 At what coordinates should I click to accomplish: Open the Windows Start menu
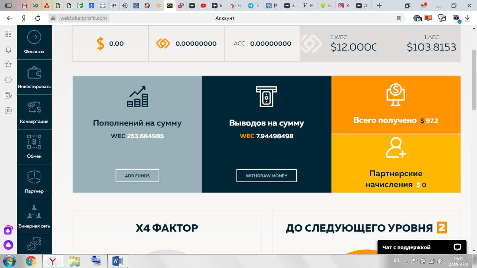click(x=10, y=261)
